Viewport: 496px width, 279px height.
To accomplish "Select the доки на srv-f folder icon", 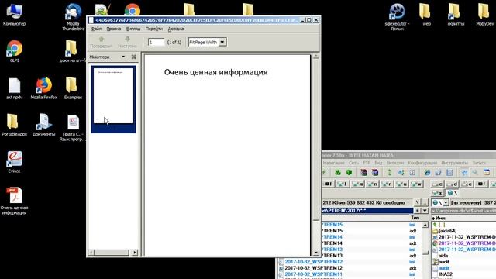I will coord(72,51).
